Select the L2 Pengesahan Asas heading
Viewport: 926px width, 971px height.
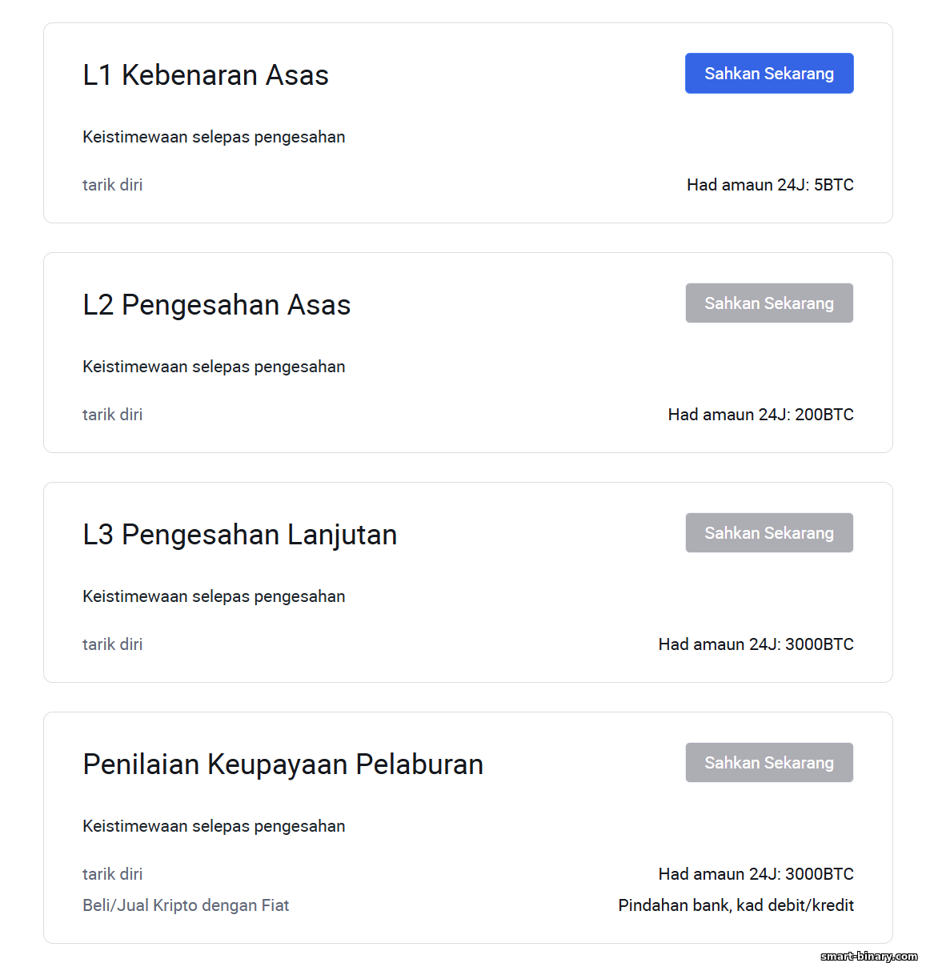[217, 305]
